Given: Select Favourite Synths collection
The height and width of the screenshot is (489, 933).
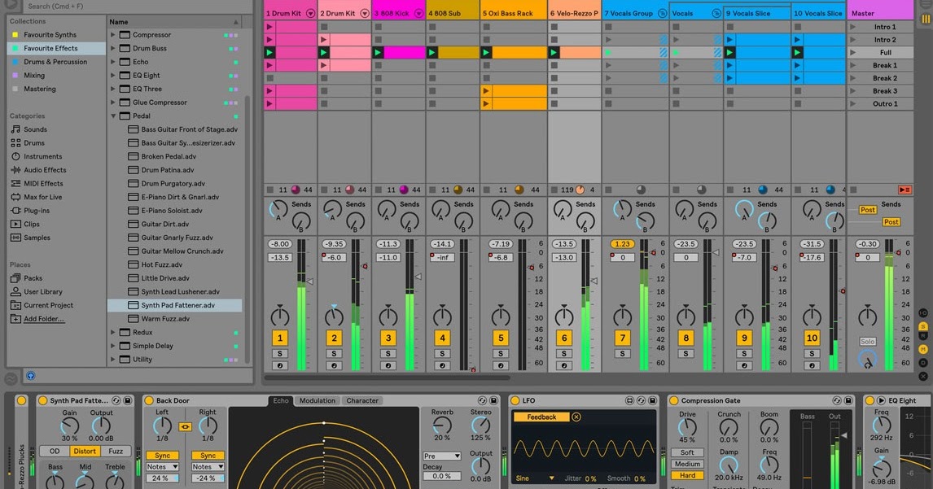Looking at the screenshot, I should [50, 35].
